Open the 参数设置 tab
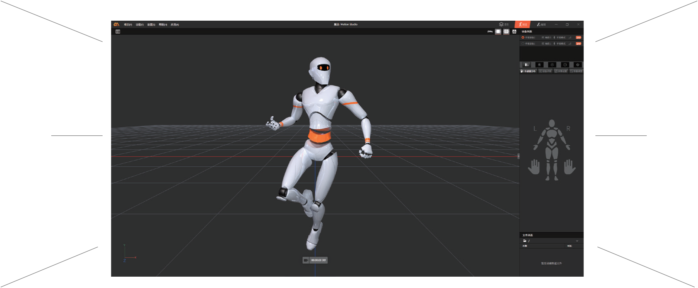Image resolution: width=698 pixels, height=288 pixels. tap(561, 71)
